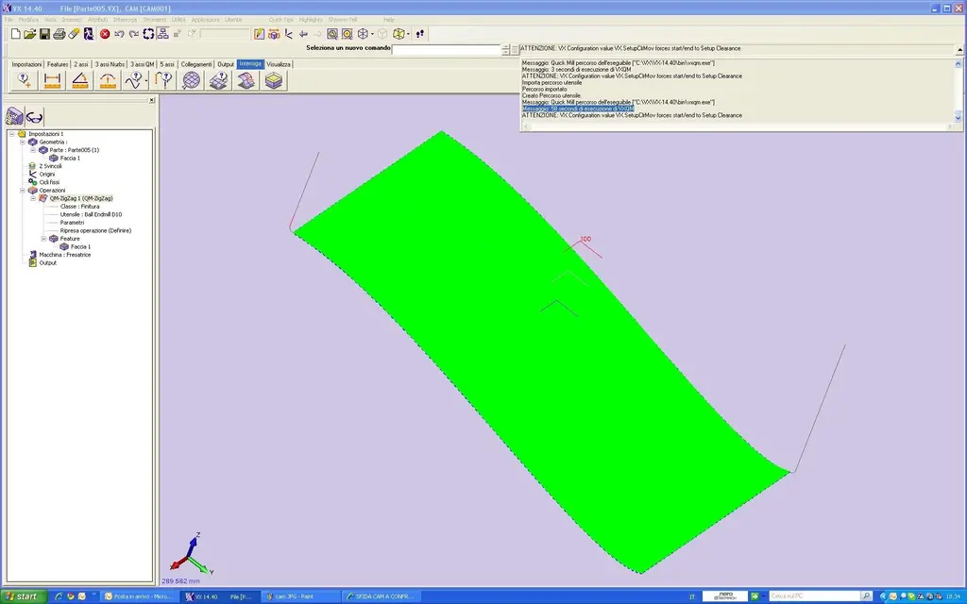The height and width of the screenshot is (604, 967).
Task: Click the red Cancel circle icon
Action: pyautogui.click(x=105, y=34)
